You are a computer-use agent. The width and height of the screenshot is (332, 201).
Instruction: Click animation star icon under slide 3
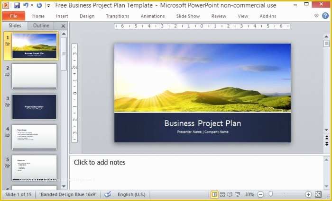pyautogui.click(x=8, y=105)
